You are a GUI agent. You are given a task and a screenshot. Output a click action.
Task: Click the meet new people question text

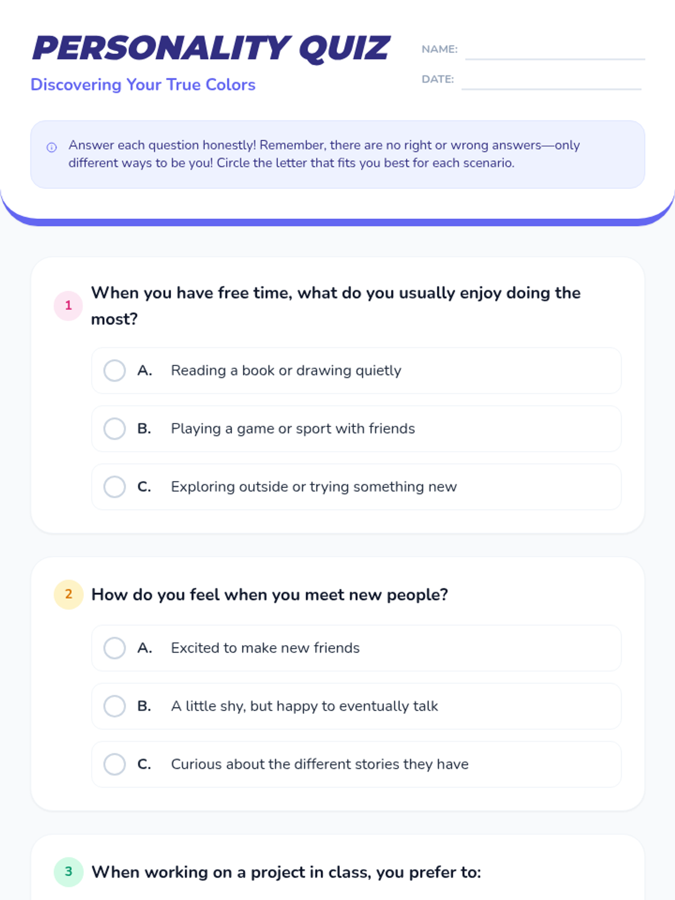click(269, 595)
